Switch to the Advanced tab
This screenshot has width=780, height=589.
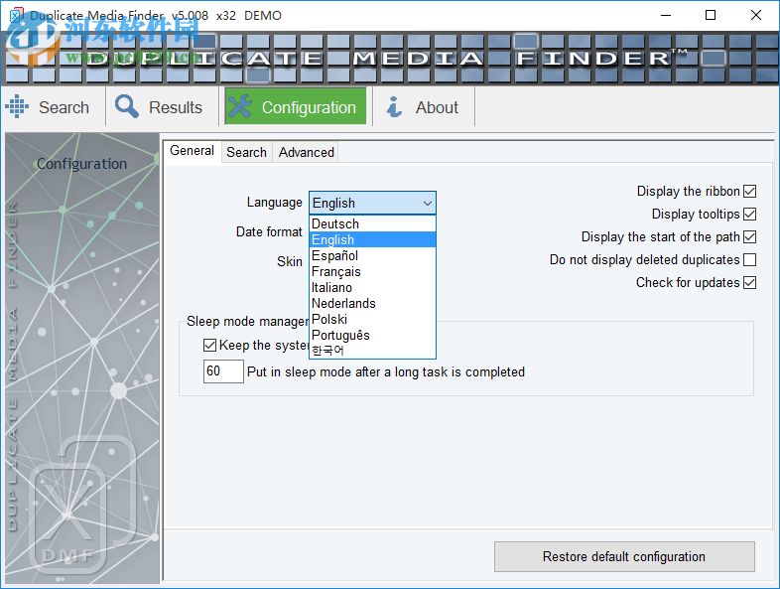tap(307, 152)
